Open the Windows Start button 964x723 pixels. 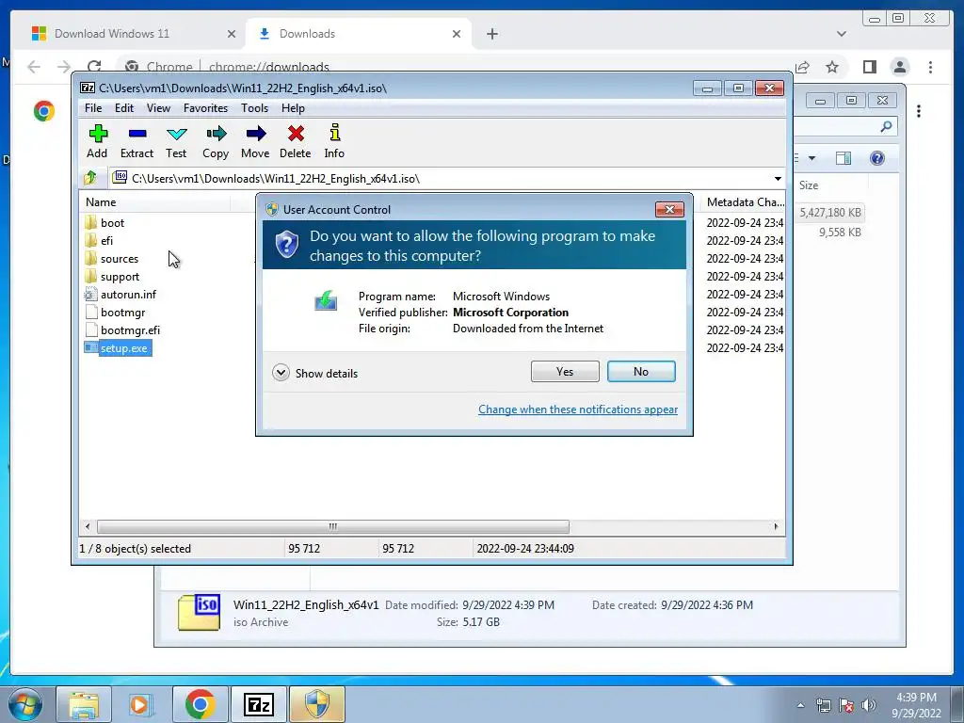point(25,705)
